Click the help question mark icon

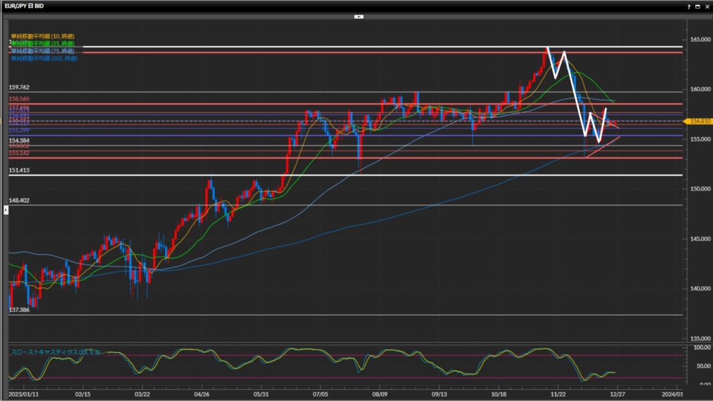click(x=689, y=6)
